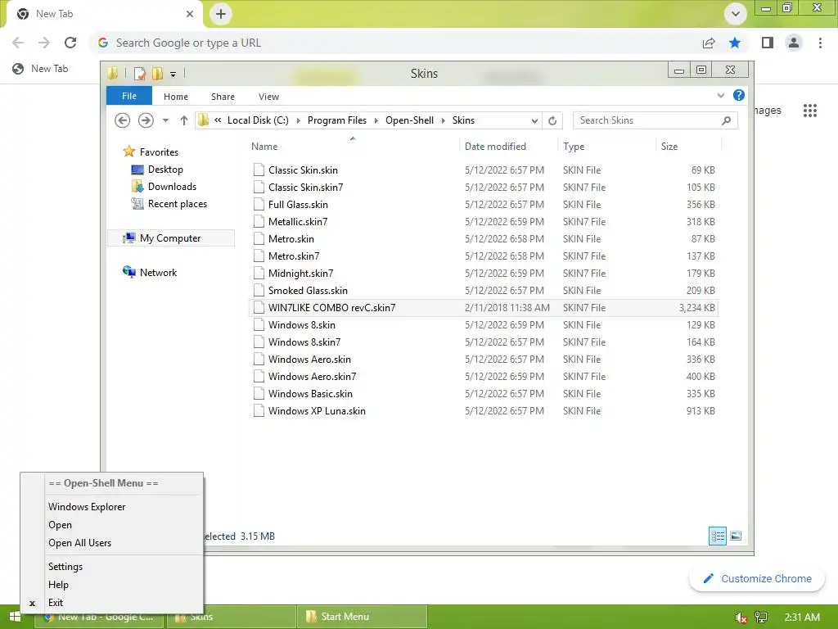Image resolution: width=838 pixels, height=629 pixels.
Task: Click Properties icon in quick access toolbar
Action: point(139,73)
